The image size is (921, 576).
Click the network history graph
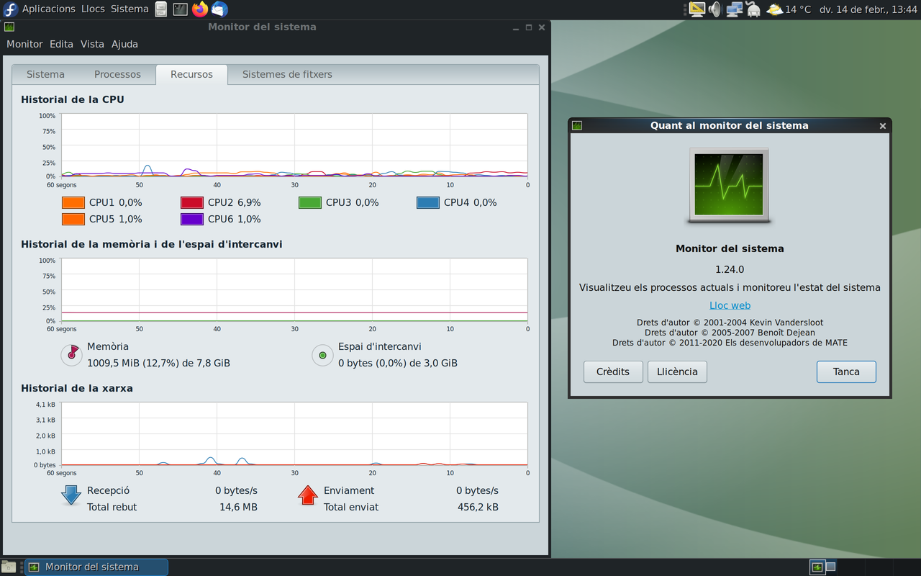tap(294, 433)
